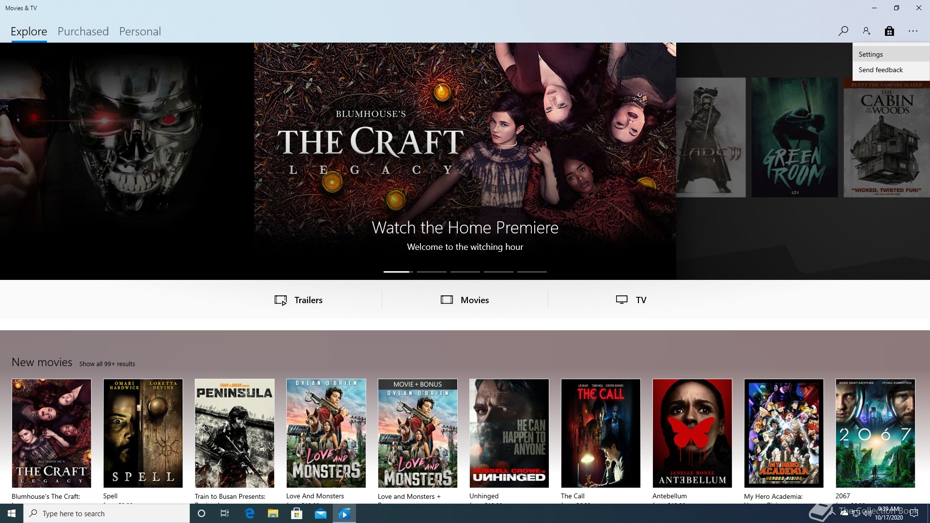Open Task View icon
The height and width of the screenshot is (523, 930).
coord(225,513)
